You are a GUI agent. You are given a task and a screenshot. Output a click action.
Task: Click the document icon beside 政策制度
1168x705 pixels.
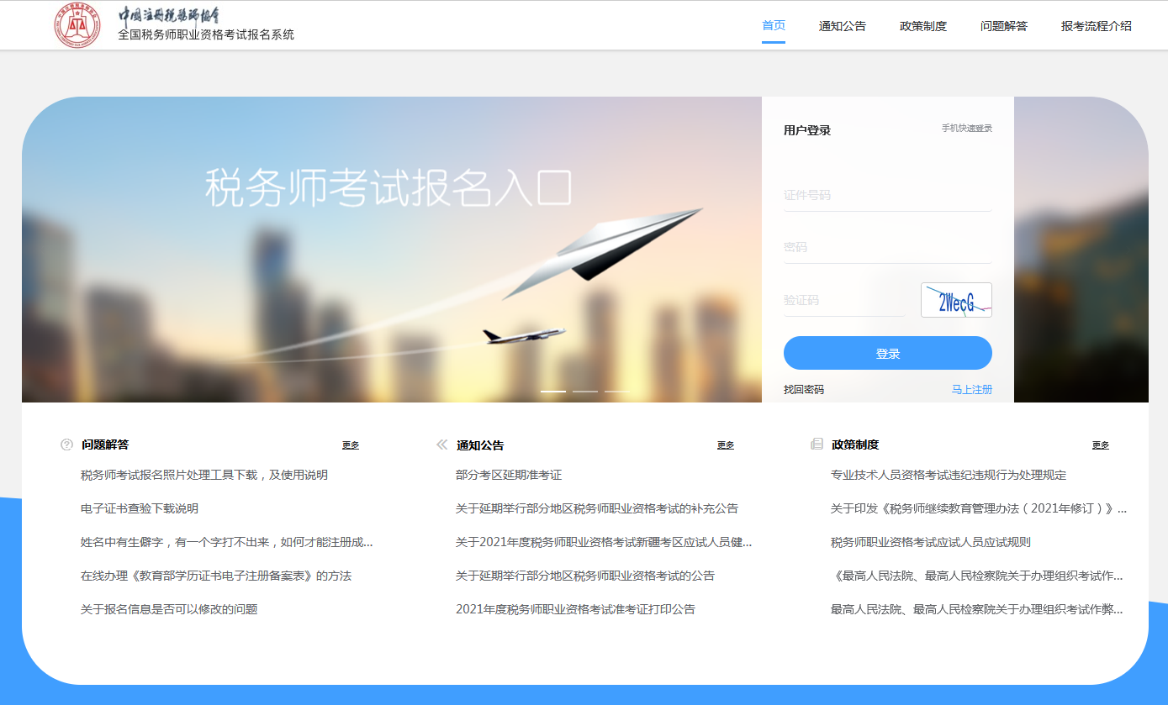click(817, 445)
